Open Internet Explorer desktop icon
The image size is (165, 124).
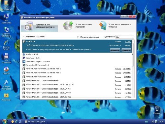coord(6,45)
